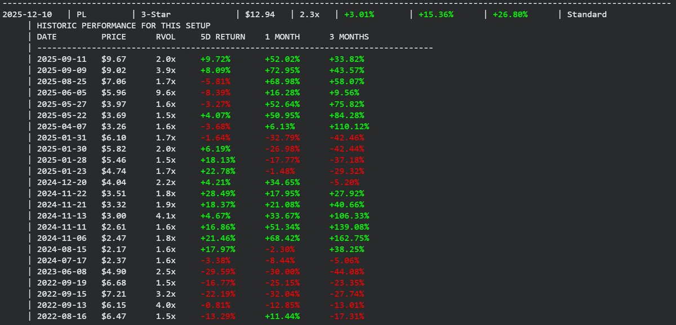The height and width of the screenshot is (325, 676).
Task: Select the +162.75% three month return
Action: point(349,238)
